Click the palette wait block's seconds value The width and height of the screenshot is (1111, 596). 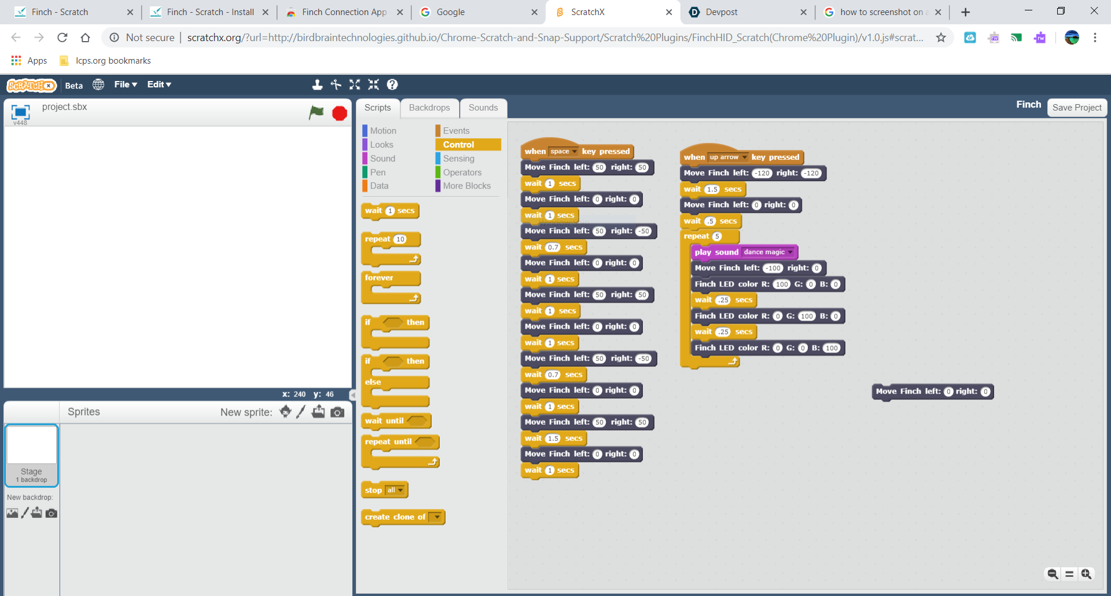[x=390, y=211]
